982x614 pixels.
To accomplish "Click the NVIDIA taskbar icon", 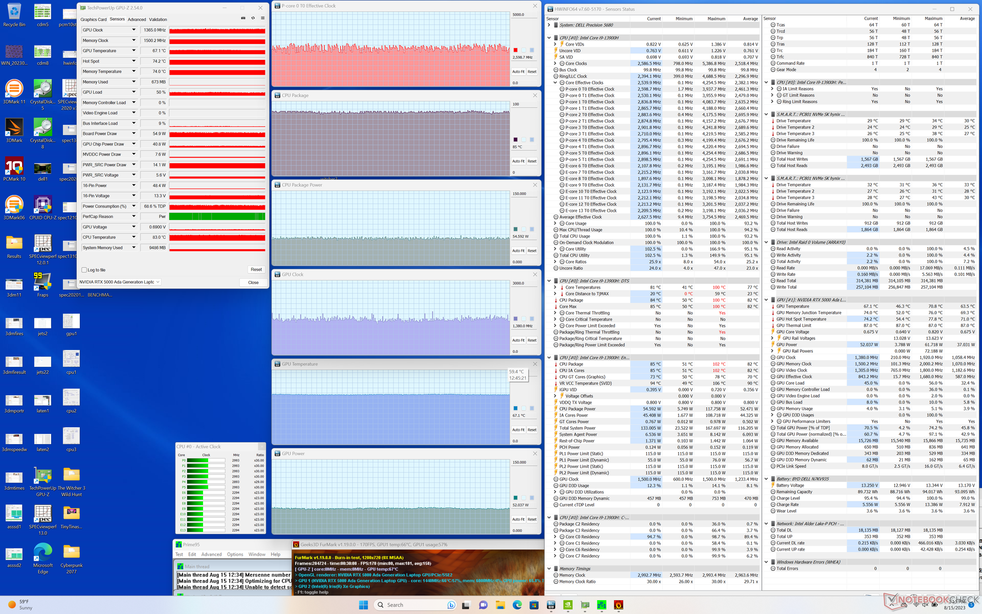I will tap(568, 605).
